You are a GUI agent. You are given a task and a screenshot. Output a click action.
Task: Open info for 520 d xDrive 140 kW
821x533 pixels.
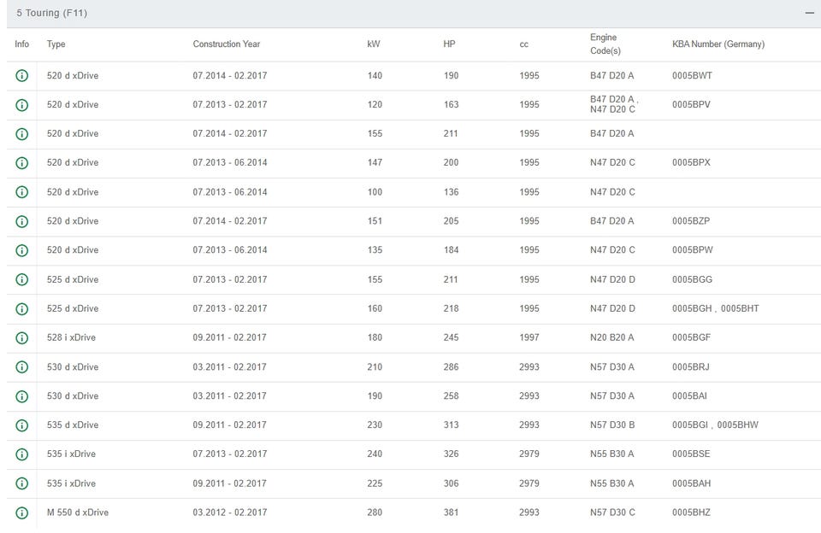22,76
